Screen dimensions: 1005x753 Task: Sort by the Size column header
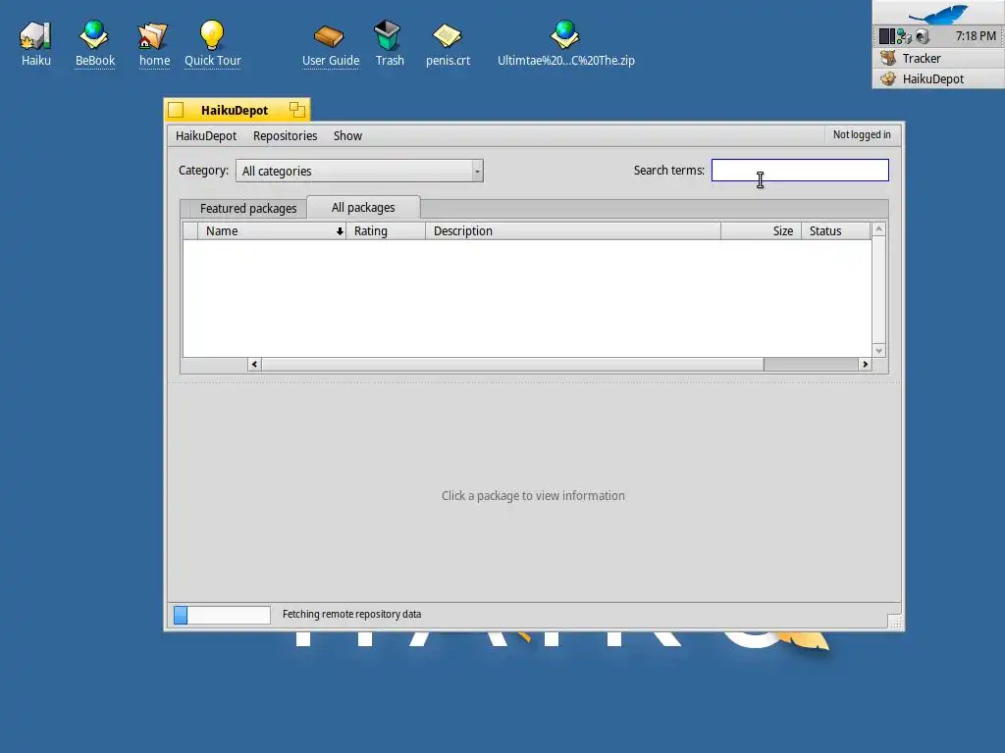[761, 231]
